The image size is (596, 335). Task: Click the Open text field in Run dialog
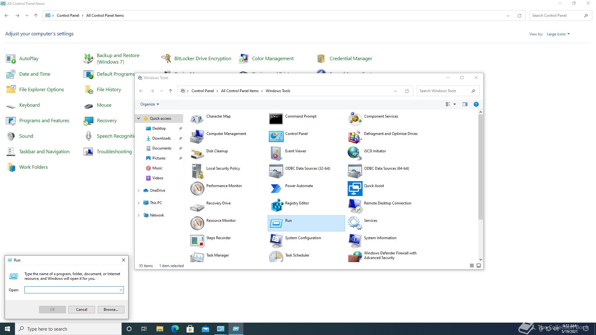point(71,290)
